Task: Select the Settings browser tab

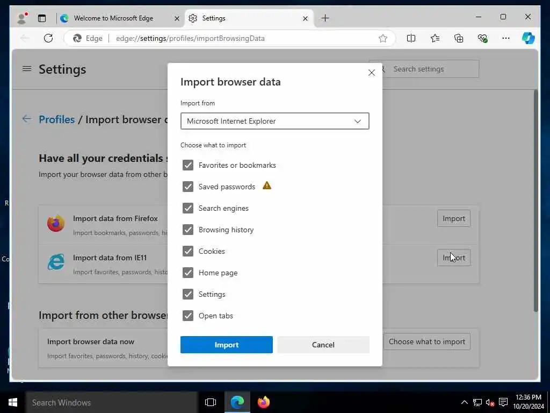Action: pyautogui.click(x=249, y=18)
